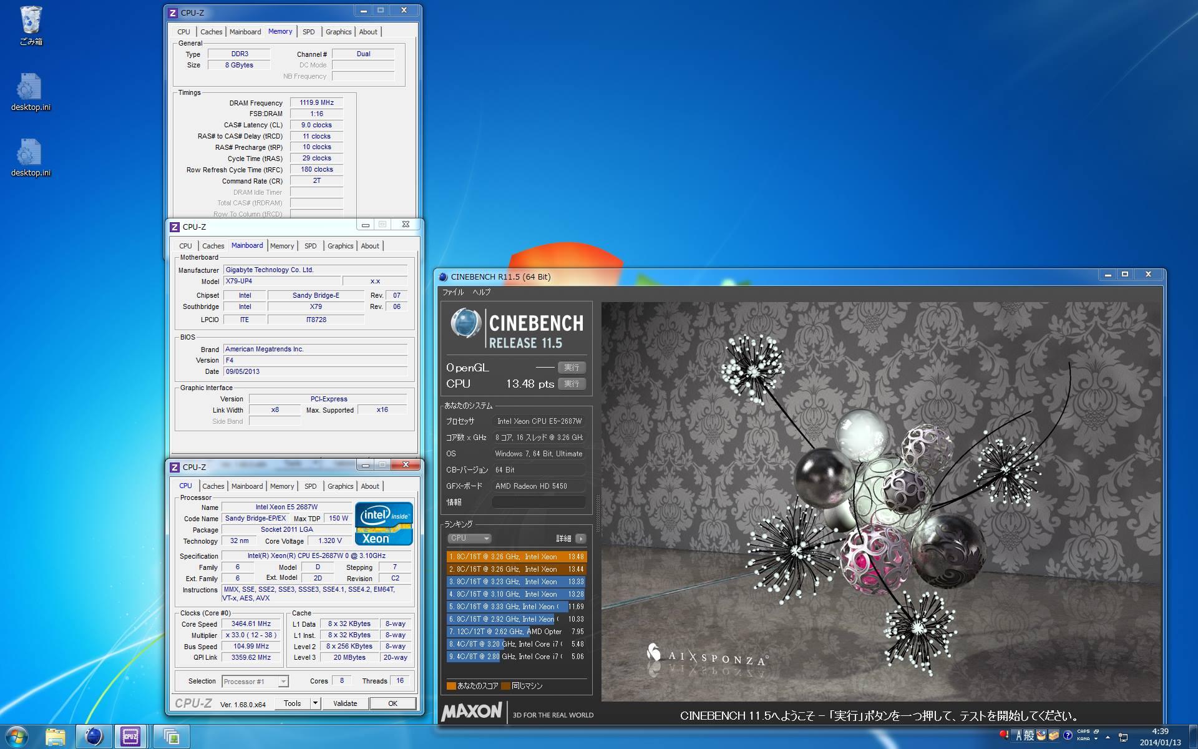Open About tab in mainboard CPU-Z window
The height and width of the screenshot is (749, 1198).
370,246
